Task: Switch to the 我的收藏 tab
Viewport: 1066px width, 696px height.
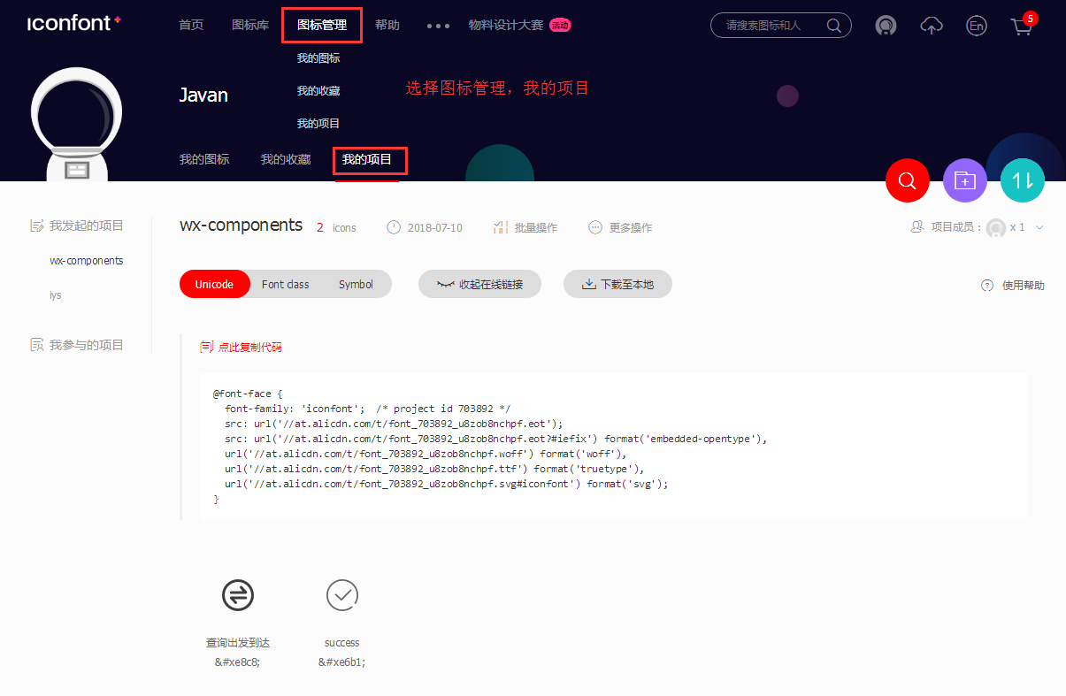Action: click(285, 159)
